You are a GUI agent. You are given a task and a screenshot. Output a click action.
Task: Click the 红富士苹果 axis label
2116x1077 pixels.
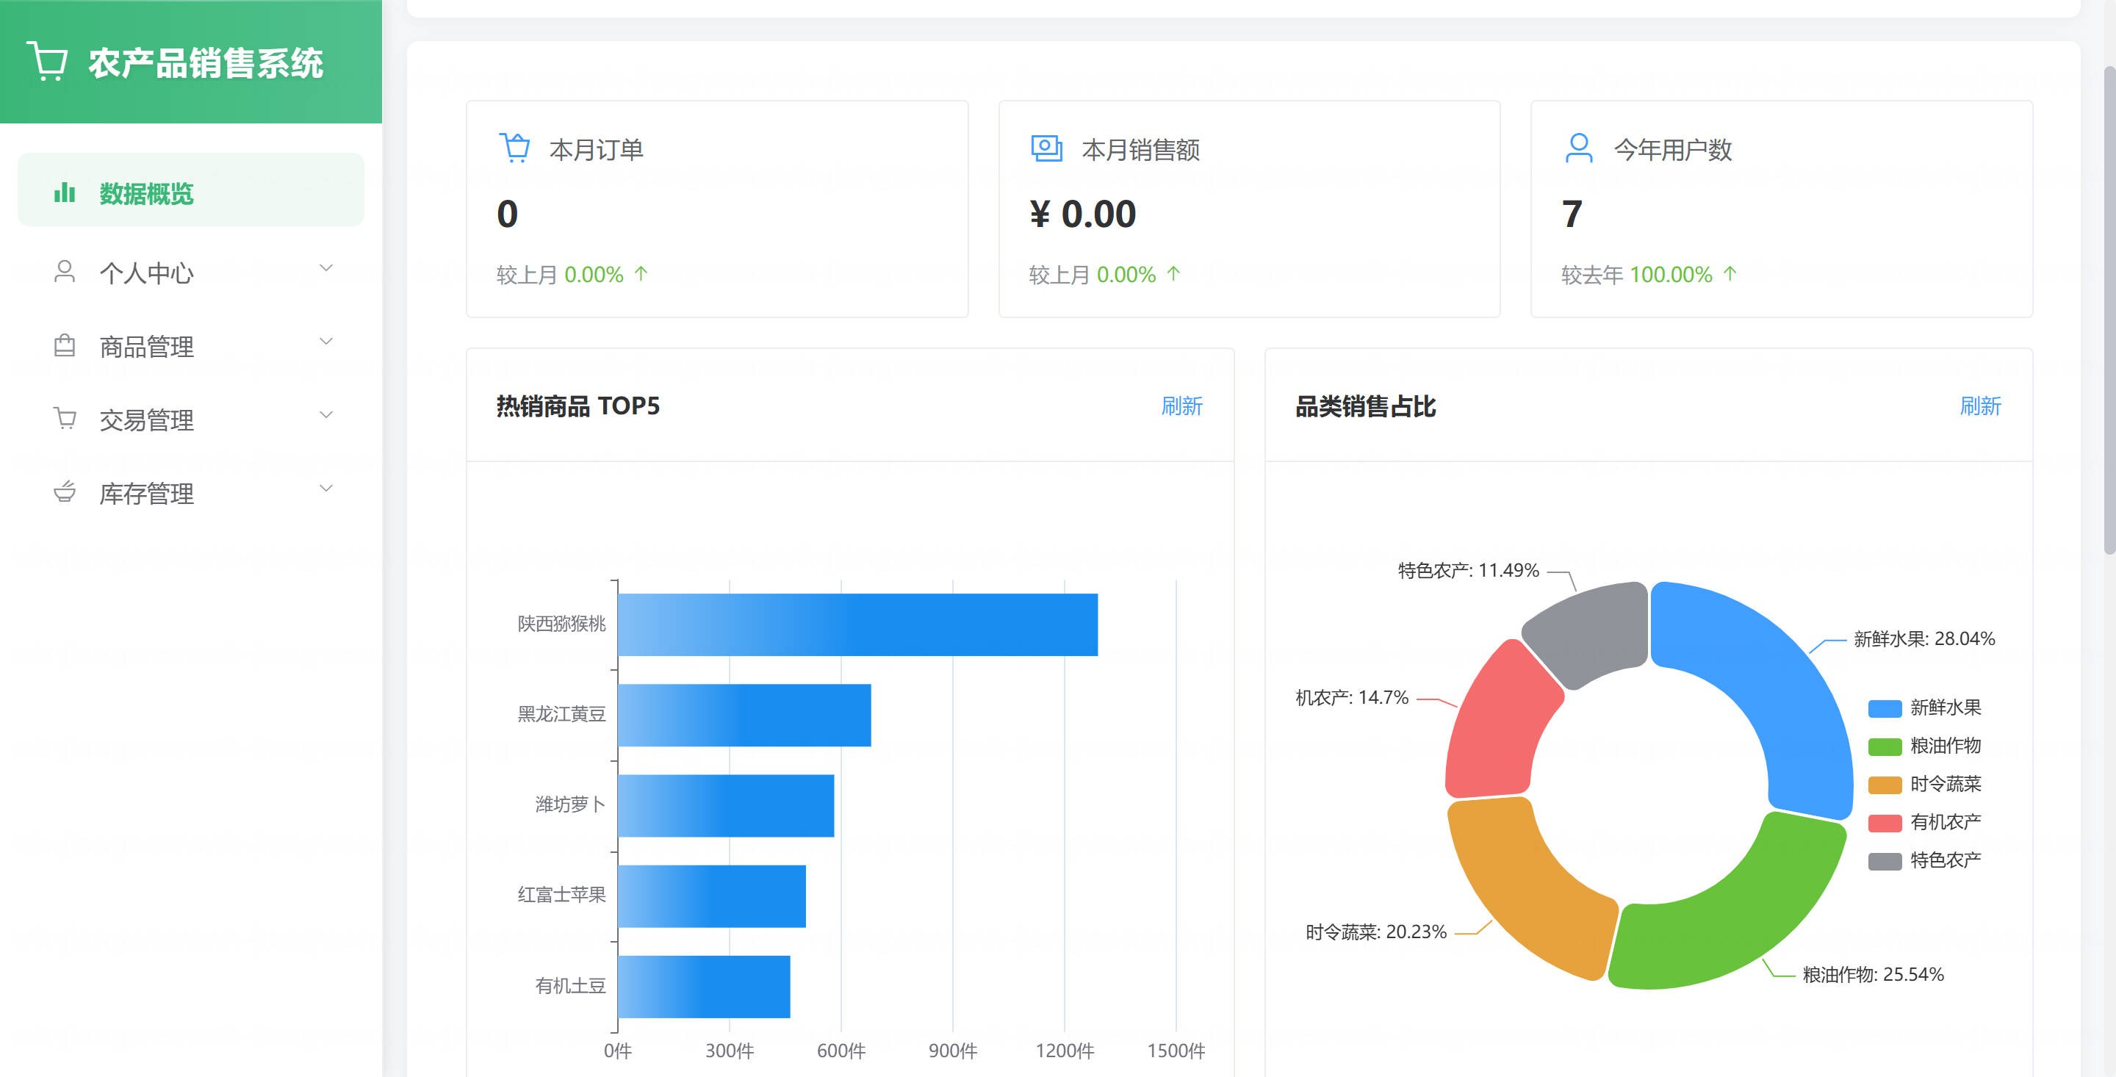click(562, 895)
